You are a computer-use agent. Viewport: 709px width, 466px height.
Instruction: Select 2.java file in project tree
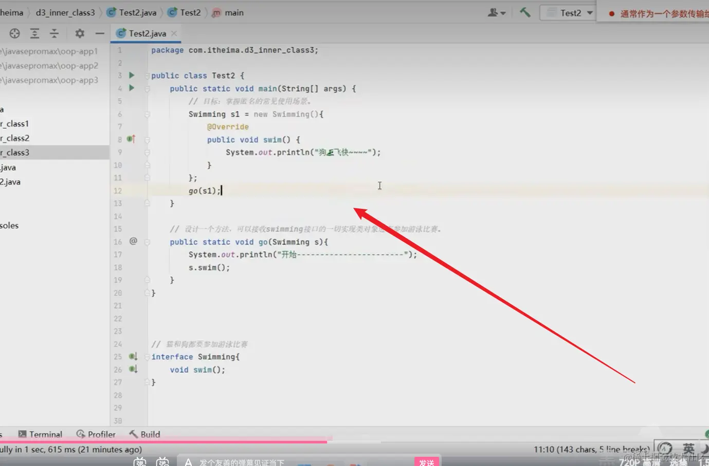[10, 182]
